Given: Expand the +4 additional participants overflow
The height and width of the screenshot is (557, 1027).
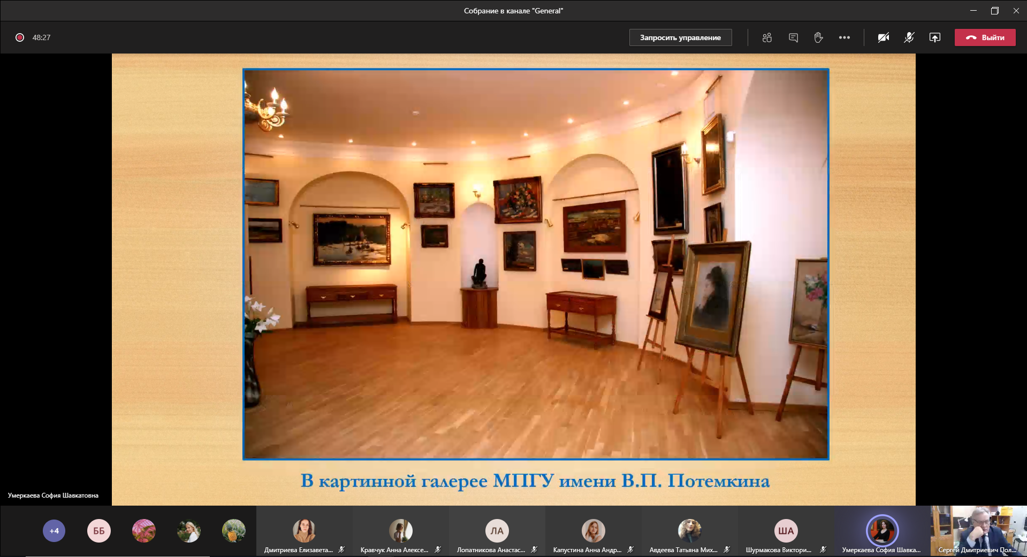Looking at the screenshot, I should click(54, 531).
